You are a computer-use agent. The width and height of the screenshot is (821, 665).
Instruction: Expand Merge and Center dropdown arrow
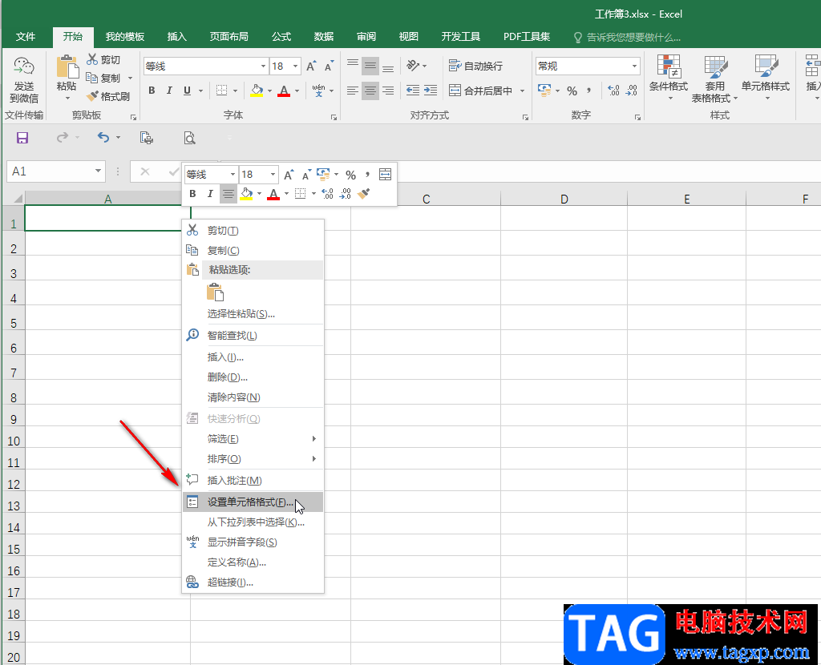[x=522, y=91]
